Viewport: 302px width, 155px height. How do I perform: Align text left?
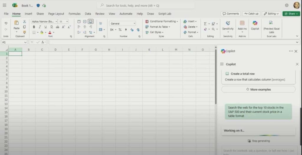79,27
